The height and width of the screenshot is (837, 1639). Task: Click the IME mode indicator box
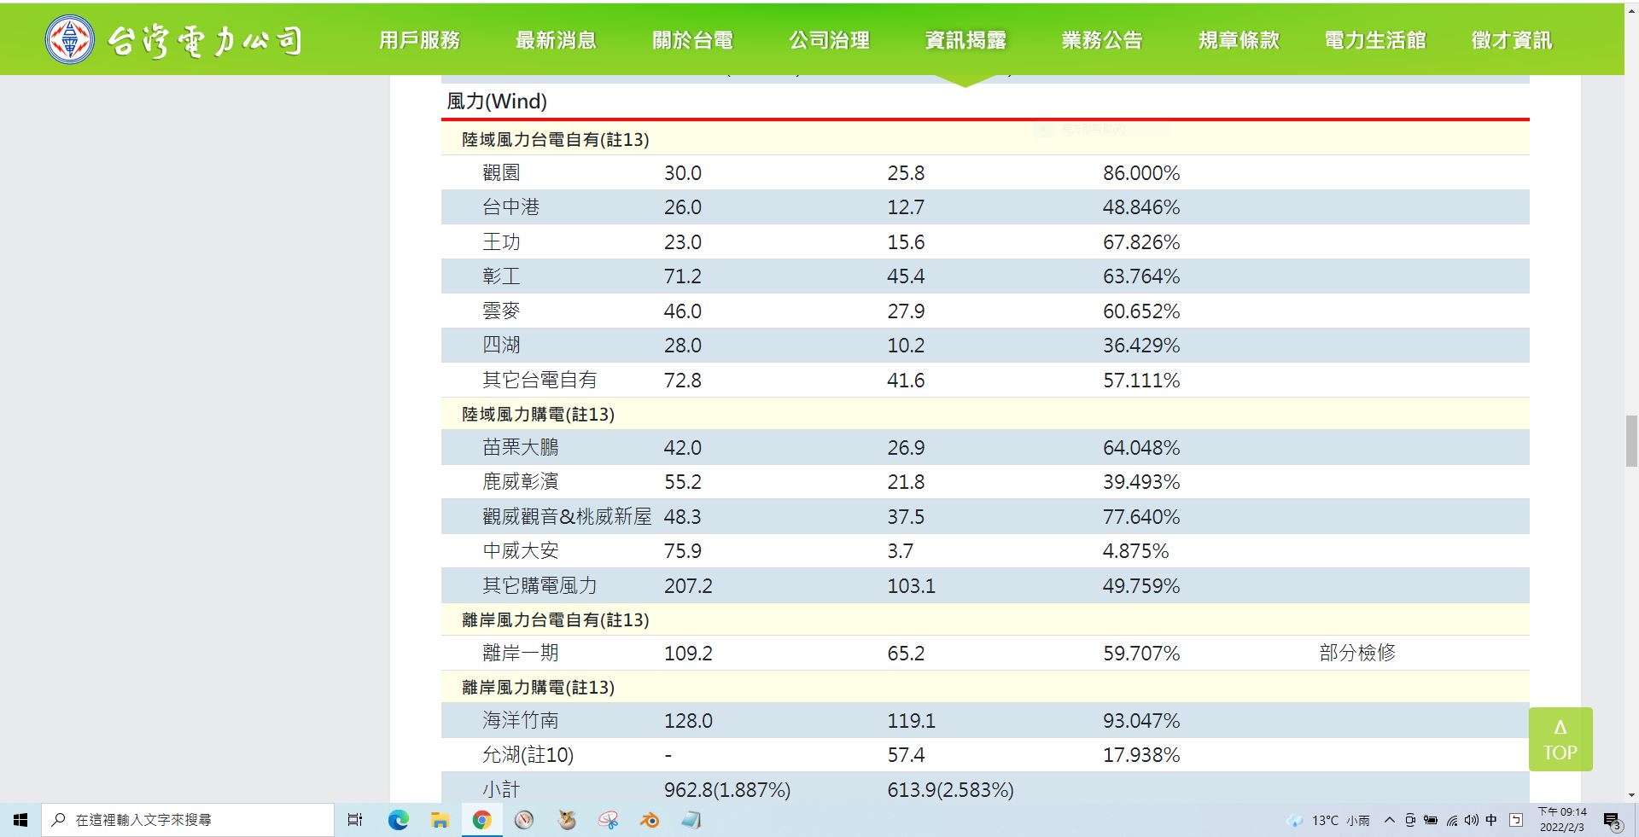1516,820
